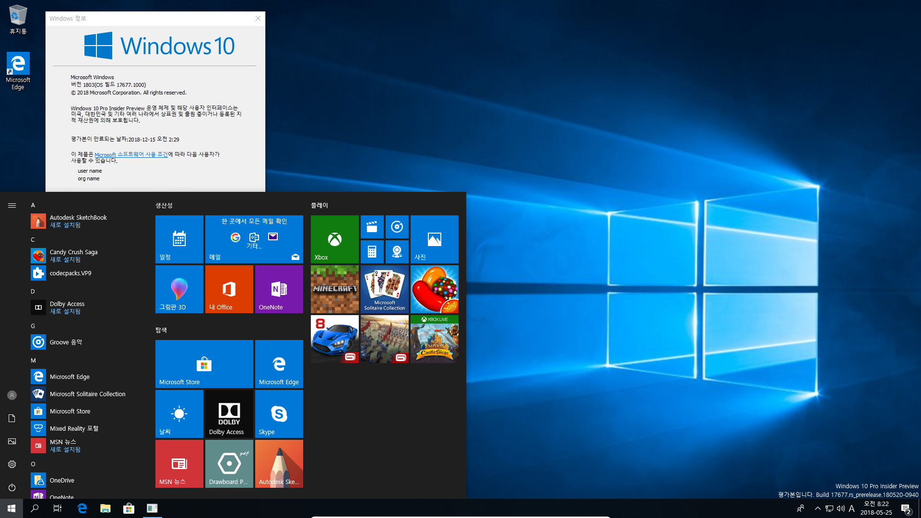The width and height of the screenshot is (921, 518).
Task: Open the Microsoft Edge tile
Action: [279, 364]
